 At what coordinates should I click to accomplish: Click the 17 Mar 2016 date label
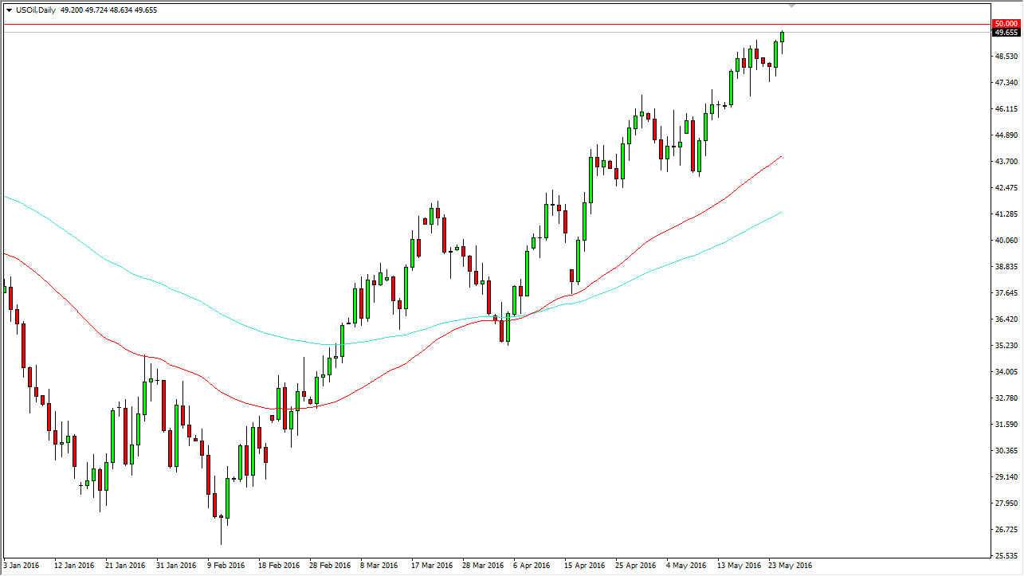[x=432, y=566]
